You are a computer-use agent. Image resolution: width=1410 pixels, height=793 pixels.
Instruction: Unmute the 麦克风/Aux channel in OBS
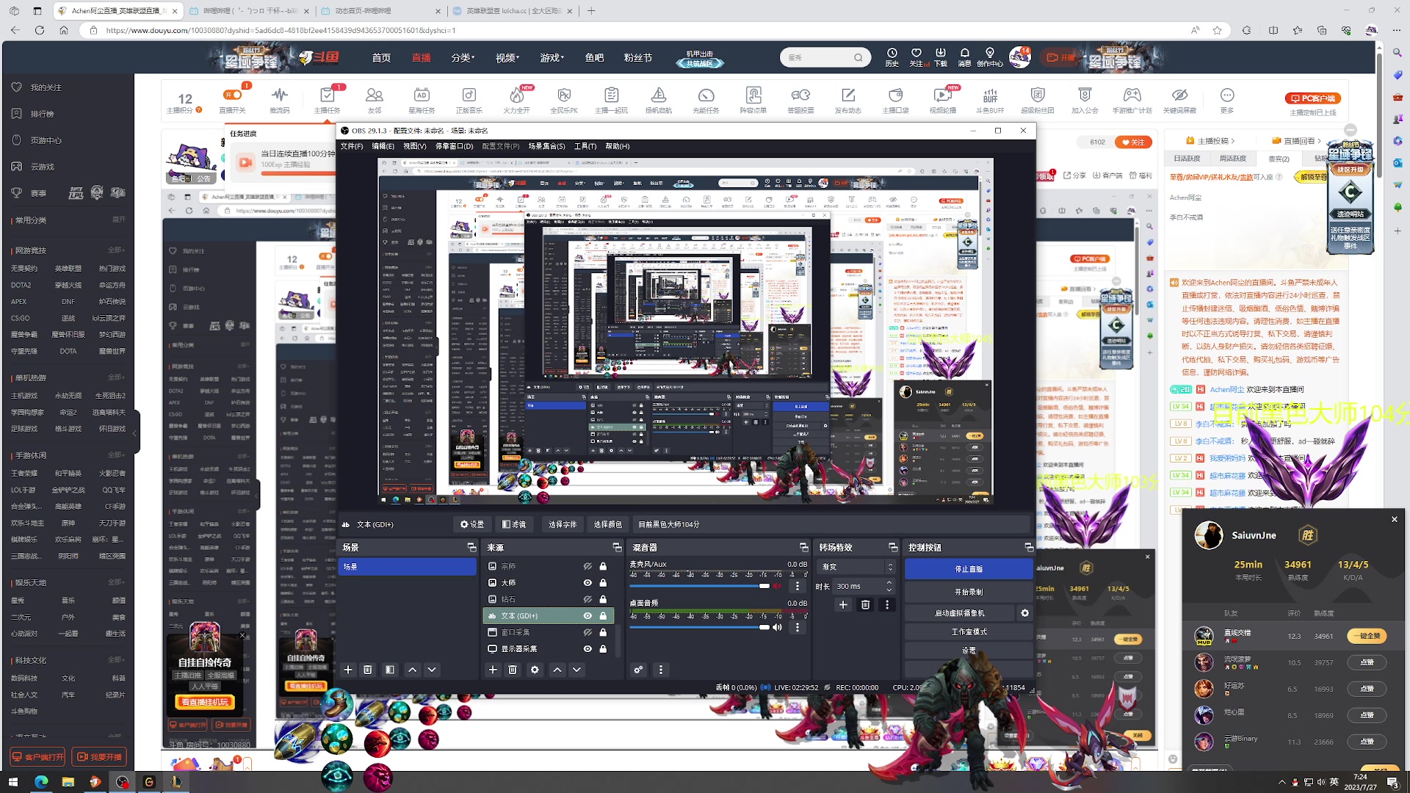pyautogui.click(x=777, y=586)
